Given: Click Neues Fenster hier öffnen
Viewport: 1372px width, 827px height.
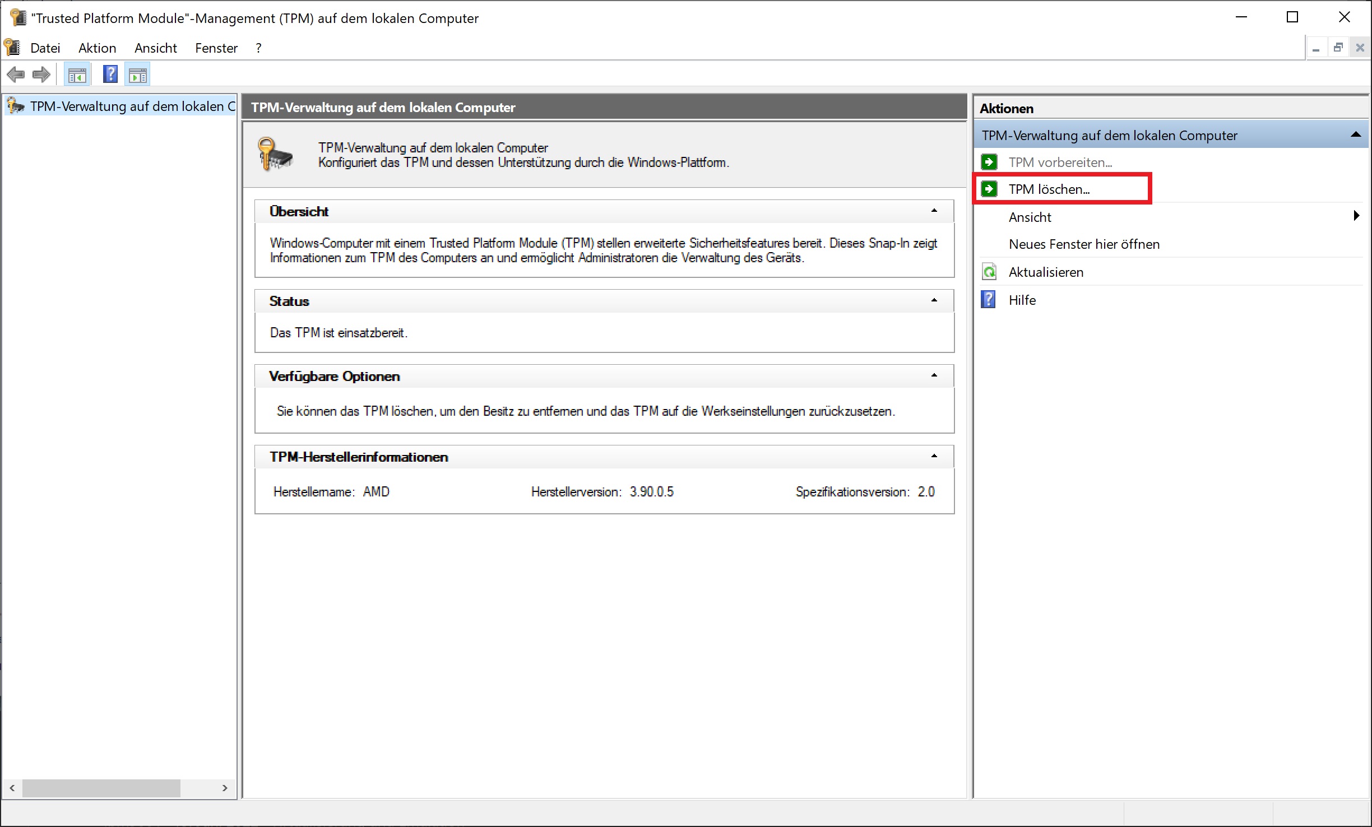Looking at the screenshot, I should click(1083, 244).
